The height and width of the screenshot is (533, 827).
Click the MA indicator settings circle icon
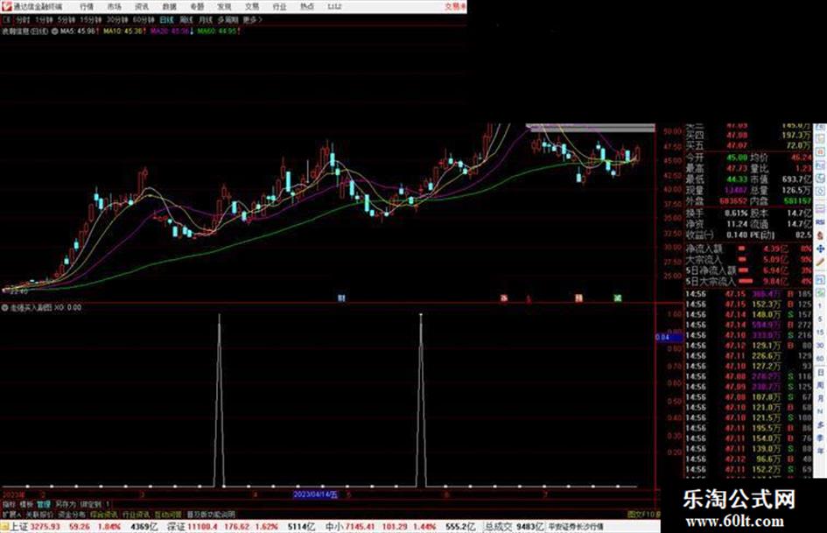[54, 32]
